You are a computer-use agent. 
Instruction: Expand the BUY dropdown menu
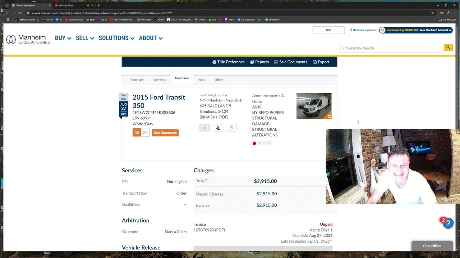[x=63, y=38]
